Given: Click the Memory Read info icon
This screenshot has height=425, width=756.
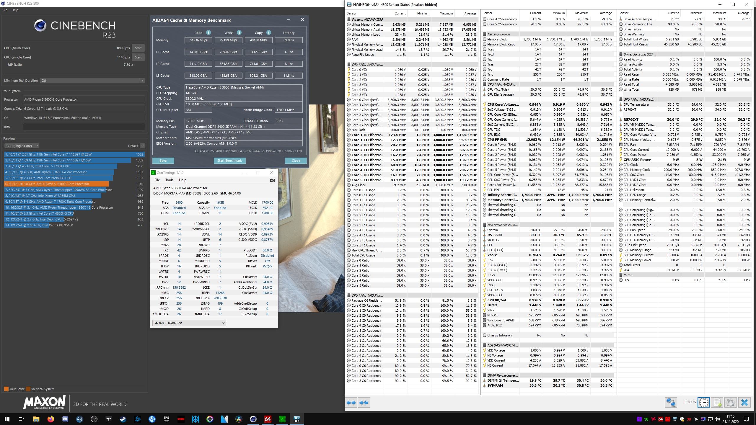Looking at the screenshot, I should click(208, 33).
